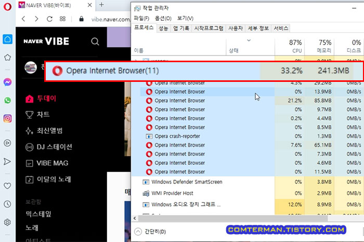The image size is (364, 242).
Task: Open VIBE MAG in the VIBE menu
Action: (47, 163)
